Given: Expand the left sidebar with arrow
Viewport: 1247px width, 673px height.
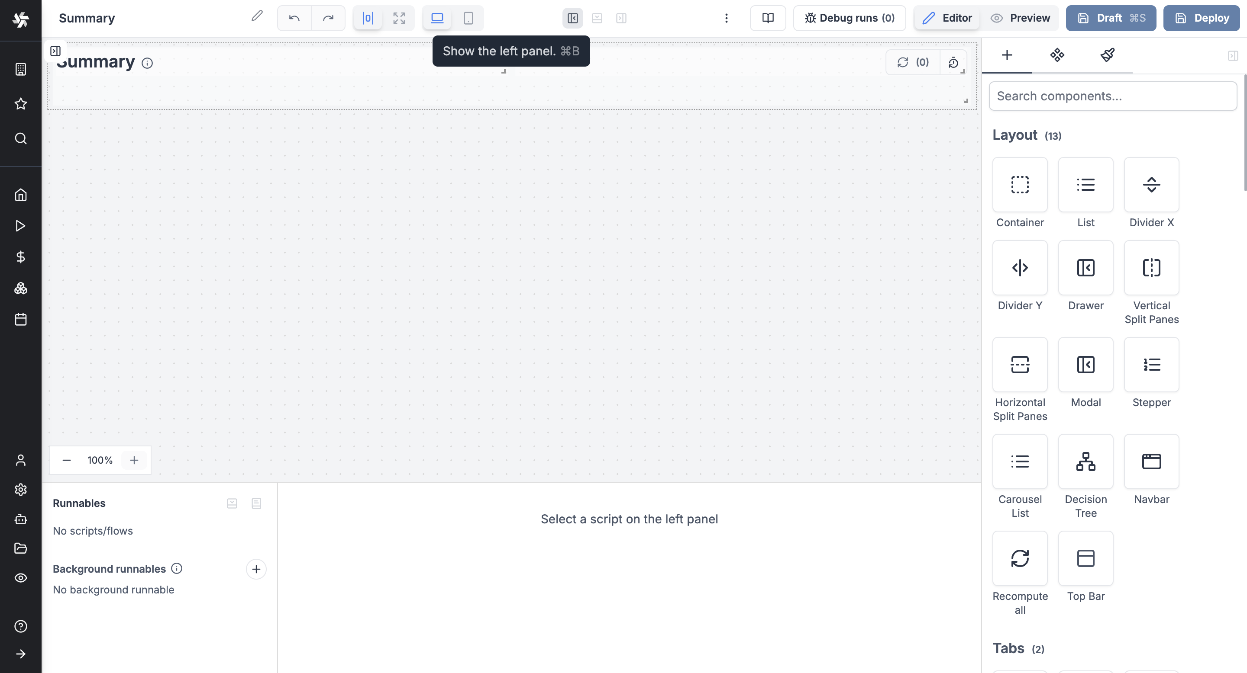Looking at the screenshot, I should click(x=20, y=654).
